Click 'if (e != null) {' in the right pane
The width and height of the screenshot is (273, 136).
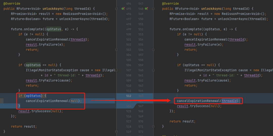[192, 34]
